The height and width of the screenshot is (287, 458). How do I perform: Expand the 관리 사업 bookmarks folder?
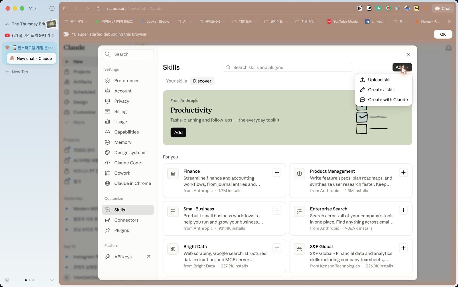(76, 21)
